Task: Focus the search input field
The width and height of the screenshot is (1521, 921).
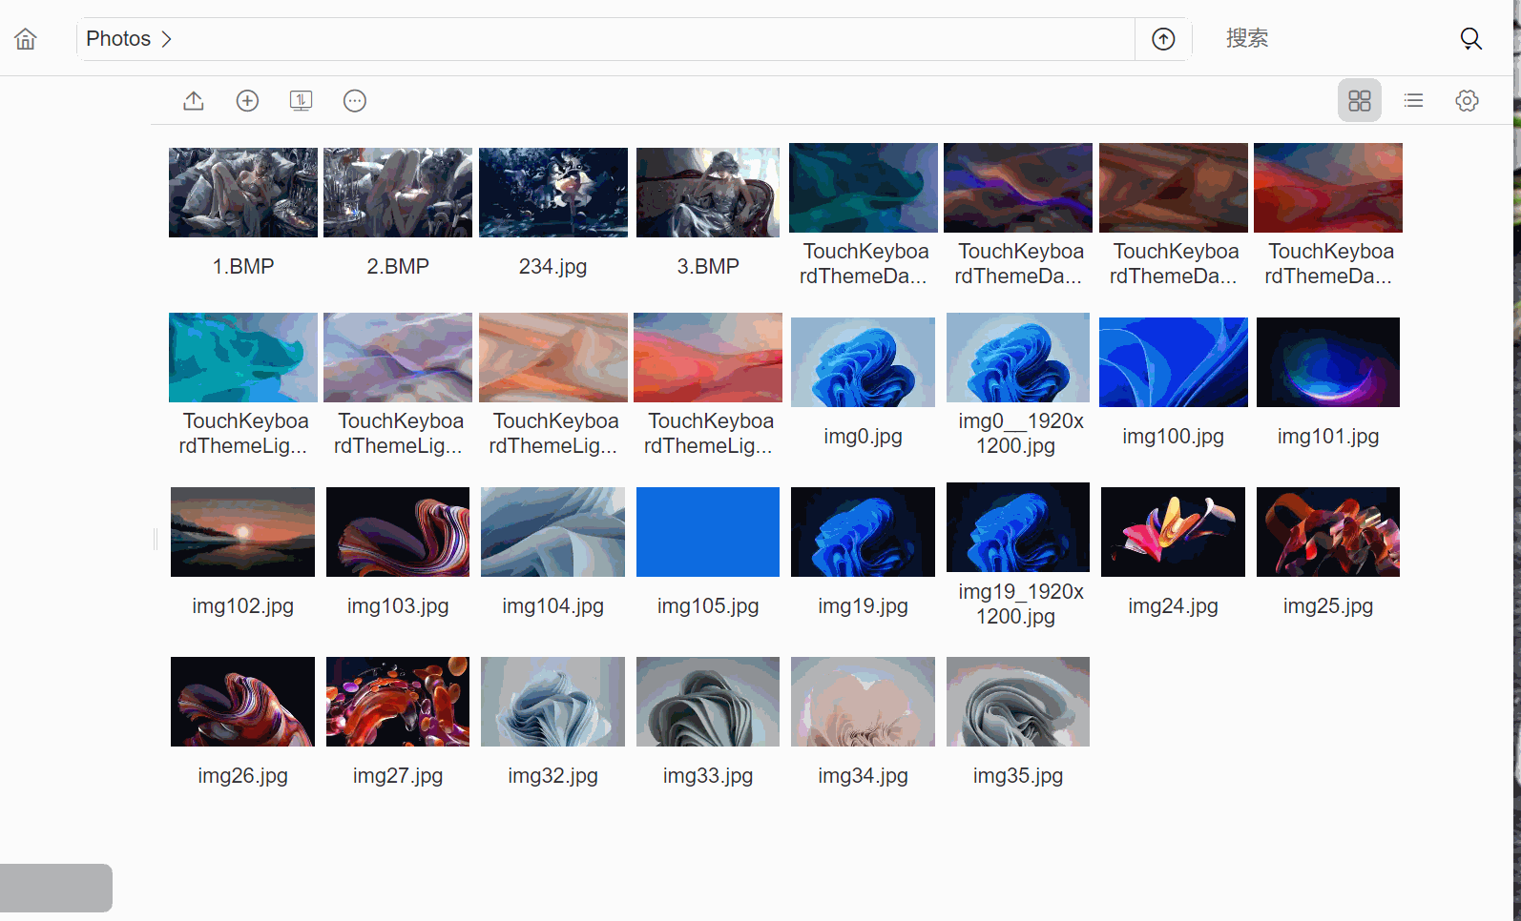Action: point(1326,39)
